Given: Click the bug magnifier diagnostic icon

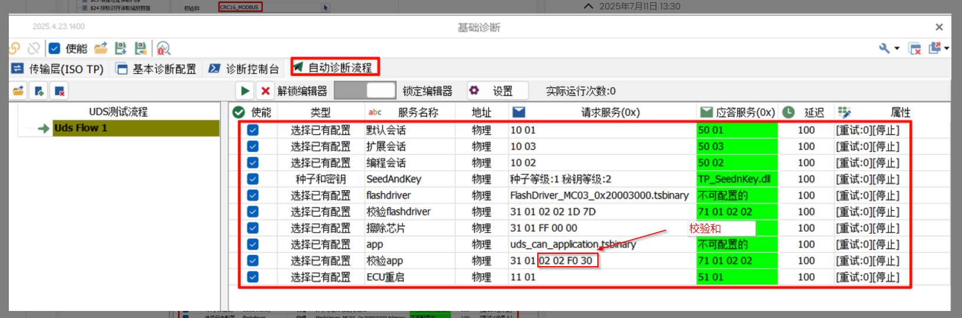Looking at the screenshot, I should point(163,48).
